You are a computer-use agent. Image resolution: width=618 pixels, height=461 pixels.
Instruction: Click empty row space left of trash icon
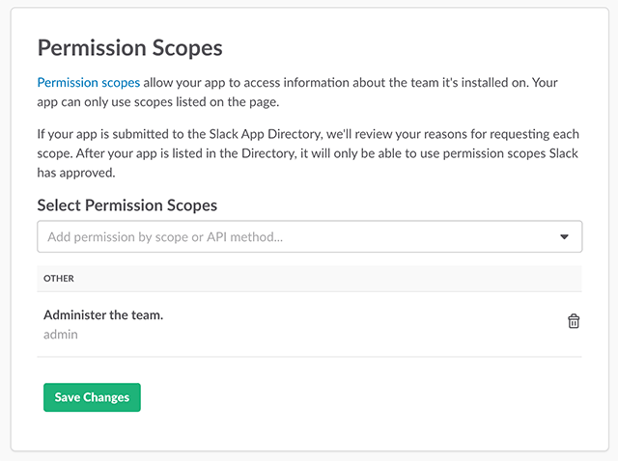tap(367, 324)
